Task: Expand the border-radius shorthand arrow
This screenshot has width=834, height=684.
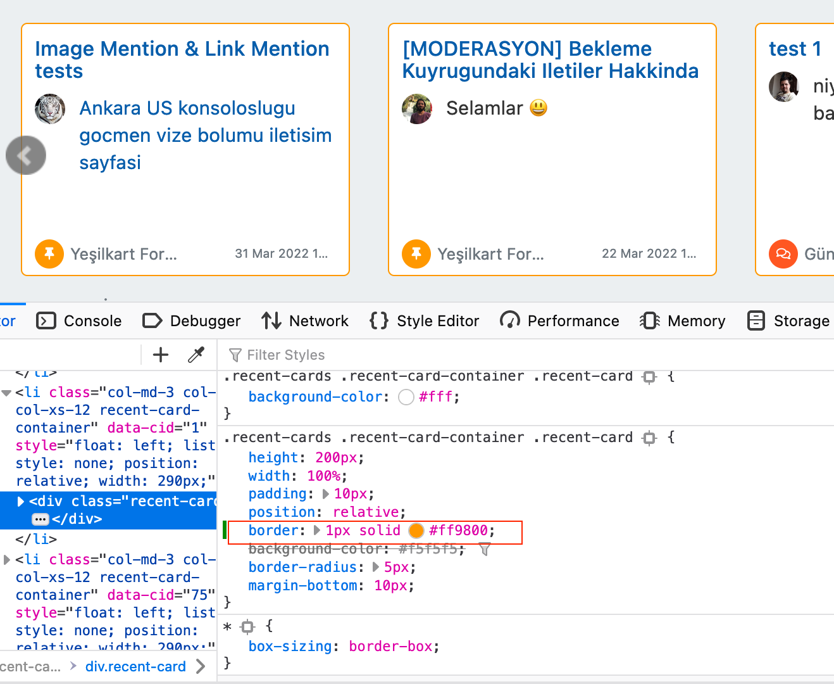Action: [x=376, y=567]
